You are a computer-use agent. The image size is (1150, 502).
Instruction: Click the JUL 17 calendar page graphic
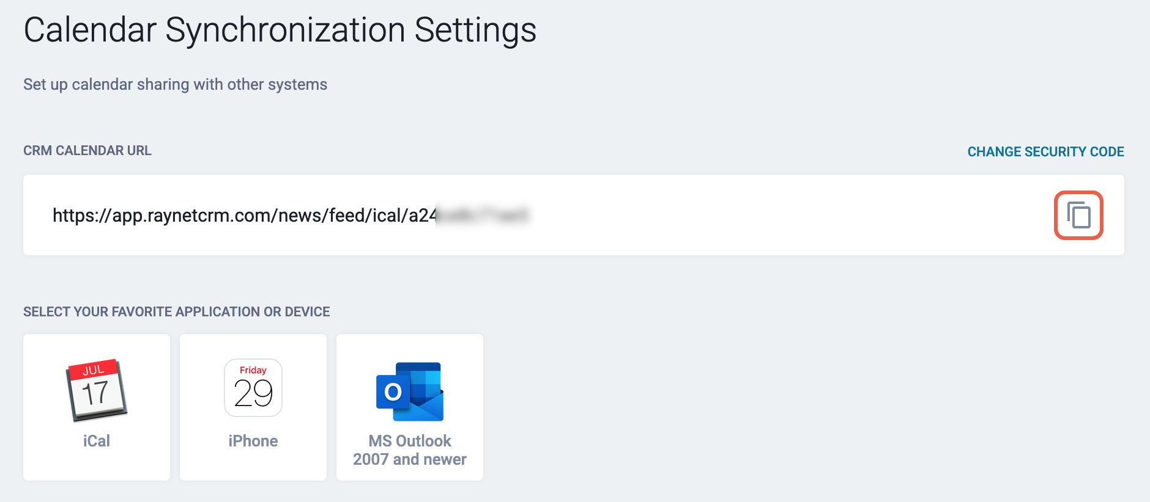97,390
